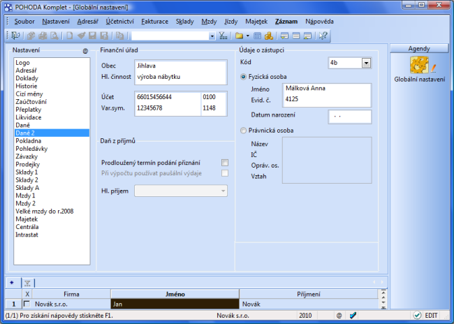This screenshot has width=454, height=324.
Task: Select the Fyzická osoba radio button
Action: tap(244, 77)
